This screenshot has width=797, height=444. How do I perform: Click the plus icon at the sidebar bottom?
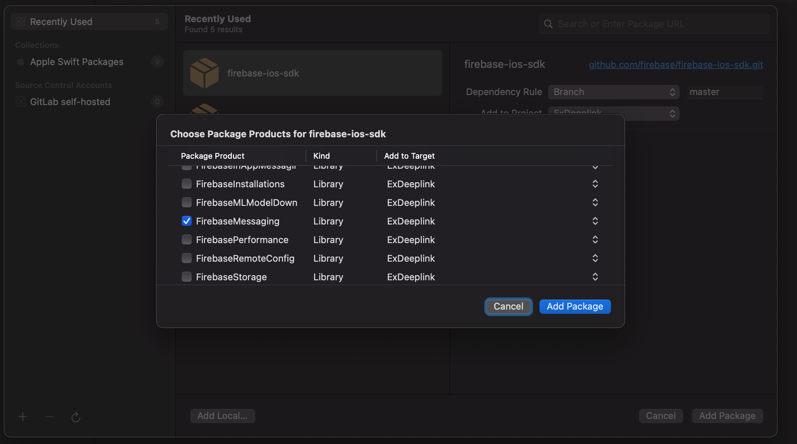coord(23,417)
